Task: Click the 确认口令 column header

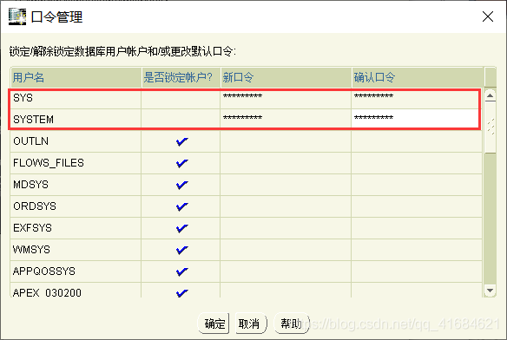Action: (418, 77)
